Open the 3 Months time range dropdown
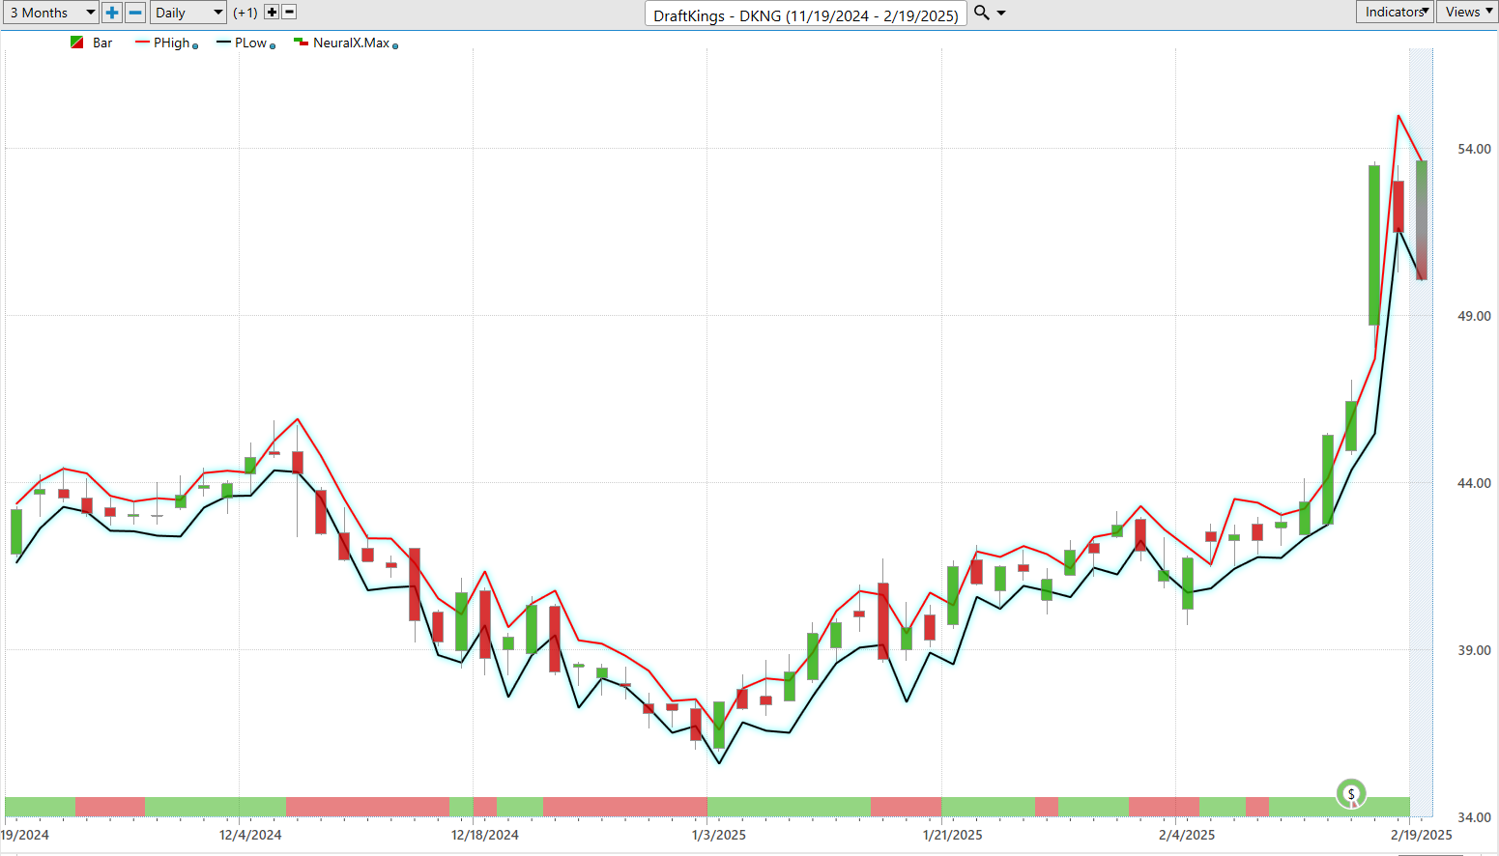 [x=51, y=13]
